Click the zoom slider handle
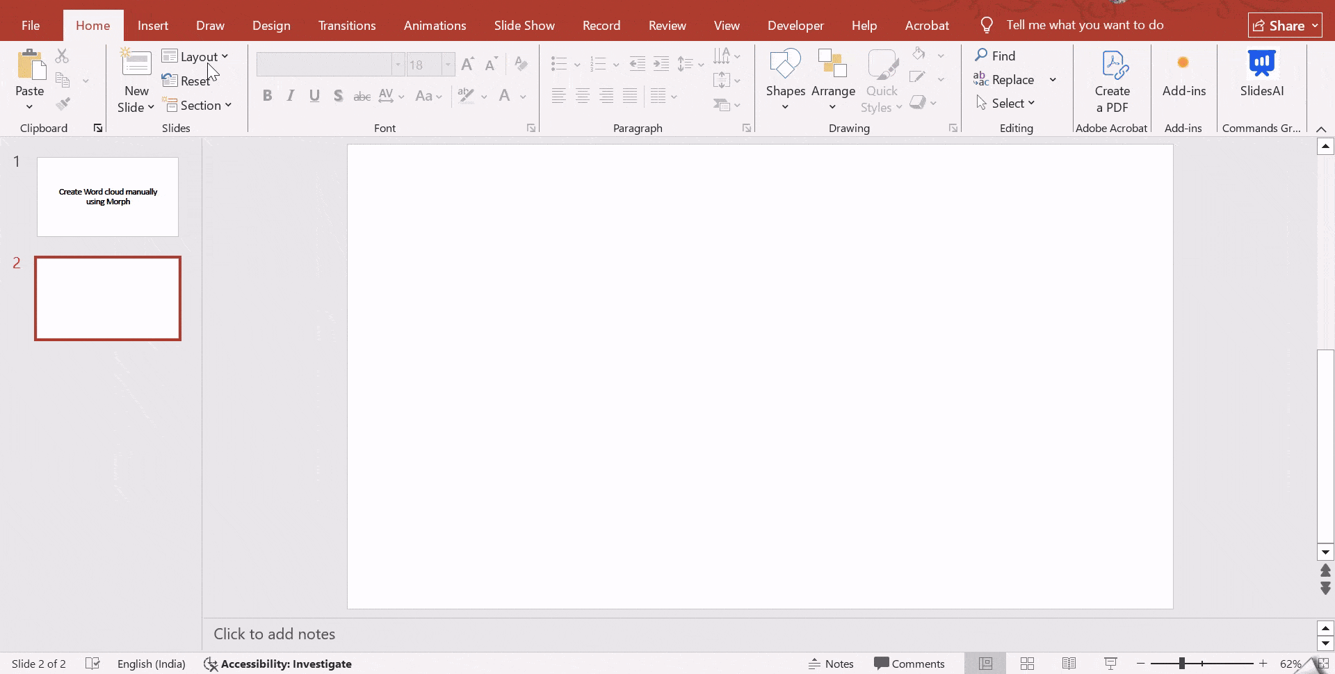 pos(1181,664)
